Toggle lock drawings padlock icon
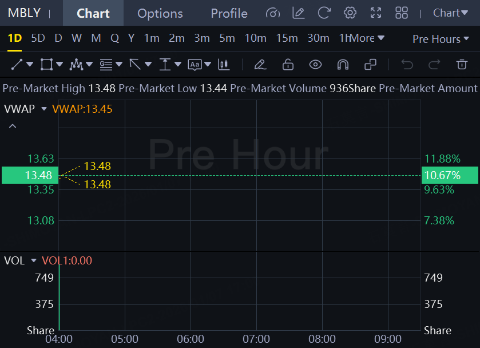The image size is (480, 348). coord(288,65)
